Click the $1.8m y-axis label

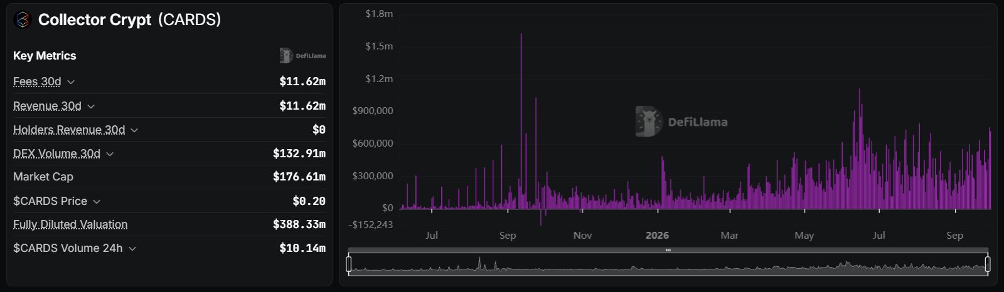[x=379, y=13]
